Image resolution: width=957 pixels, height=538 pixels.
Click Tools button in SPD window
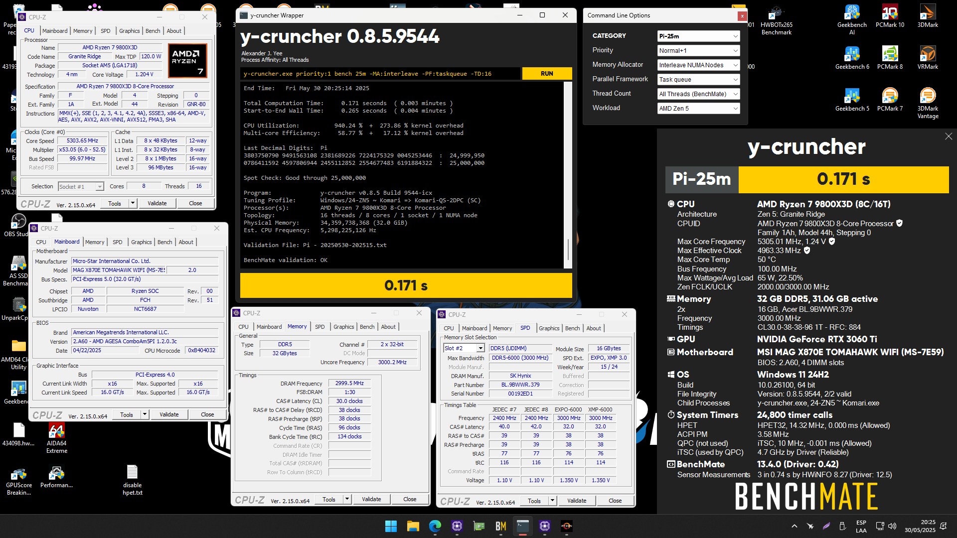click(x=534, y=501)
